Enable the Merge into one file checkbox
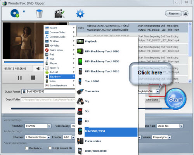Image resolution: width=194 pixels, height=155 pixels. [x=50, y=148]
